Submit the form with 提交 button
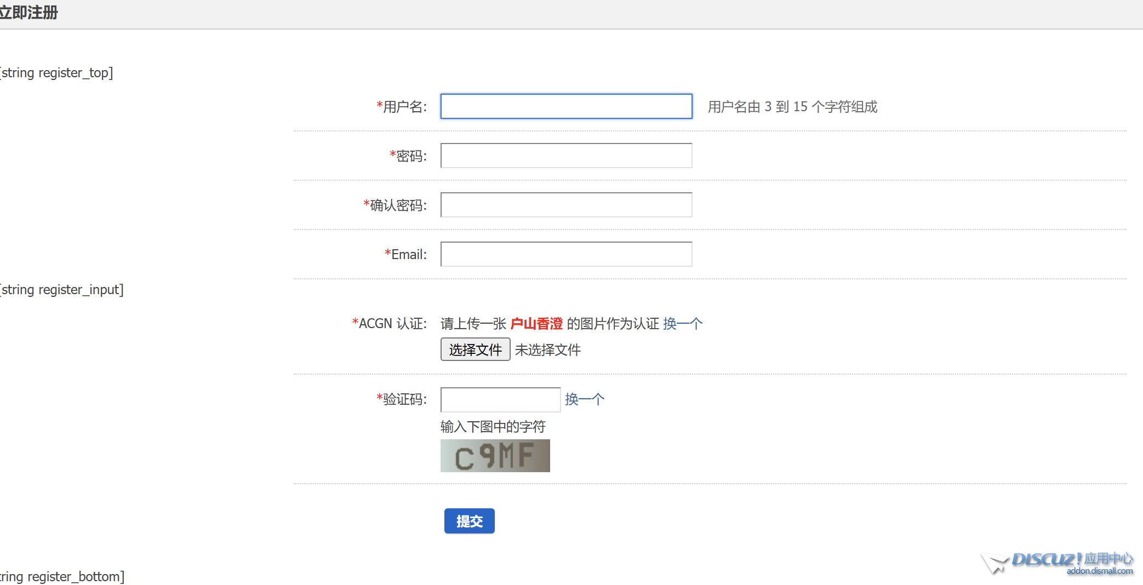 [x=469, y=521]
